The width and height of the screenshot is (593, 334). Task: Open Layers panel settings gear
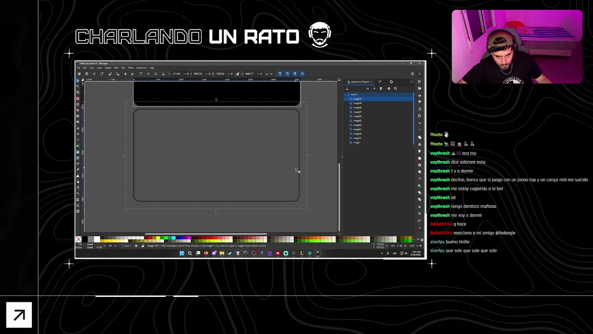389,89
